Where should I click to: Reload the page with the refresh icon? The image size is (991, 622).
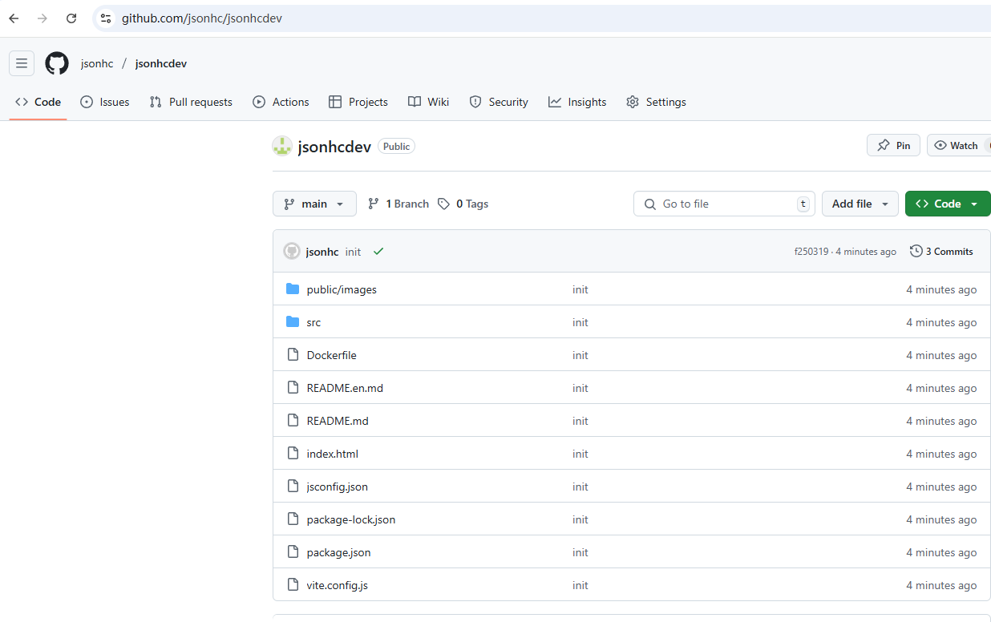click(71, 18)
